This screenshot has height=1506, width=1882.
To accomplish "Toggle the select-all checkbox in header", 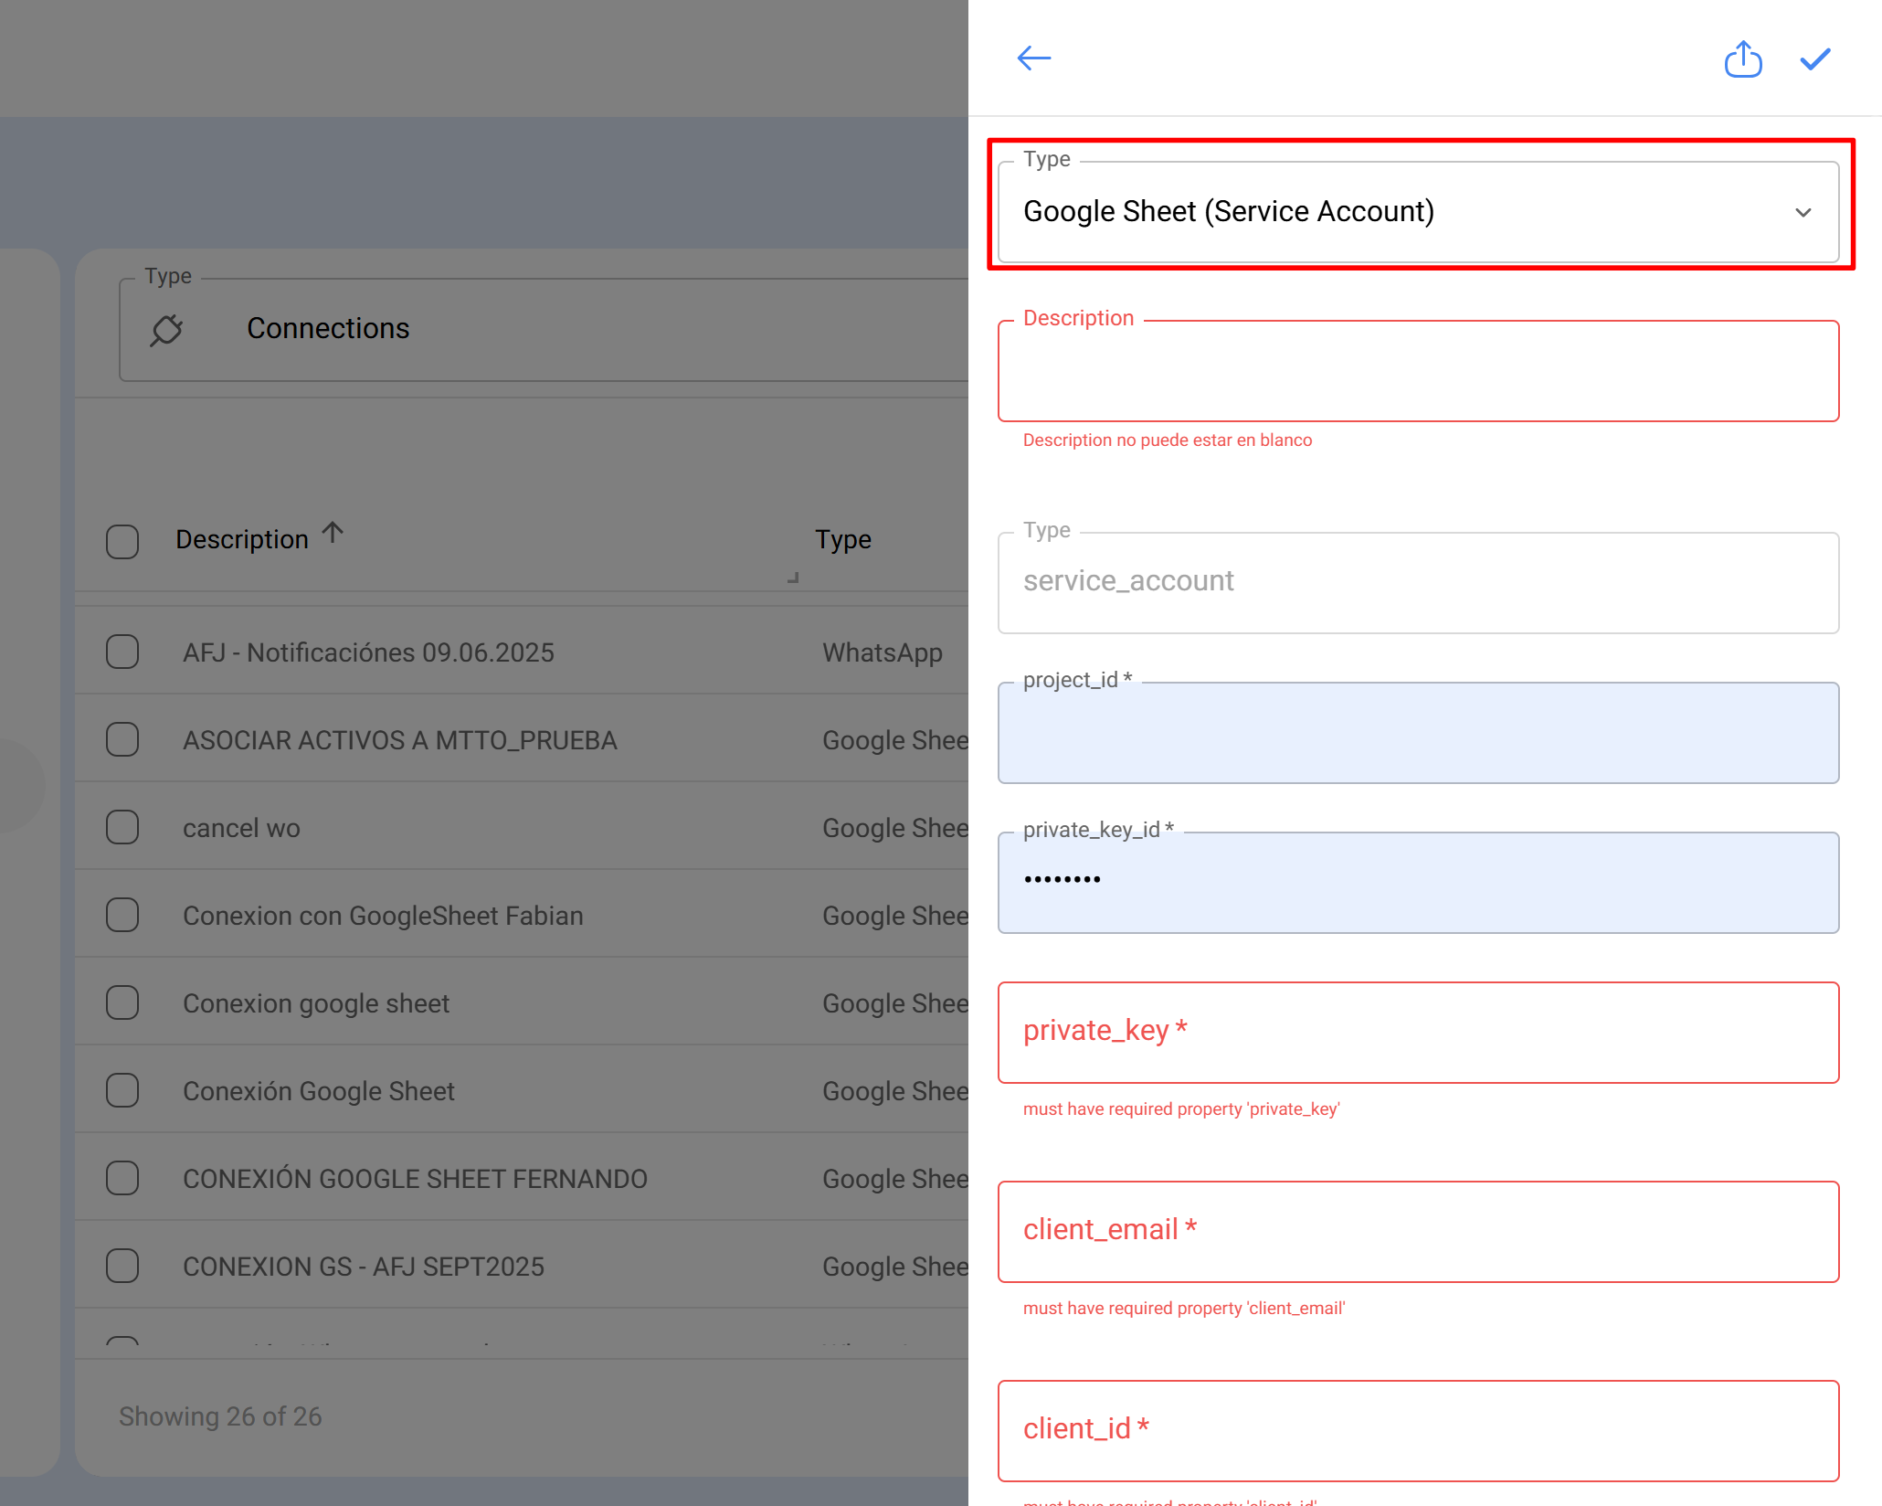I will [122, 541].
